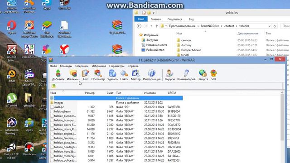This screenshot has width=290, height=163.
Task: Click the Вирусы (Virus scan) icon
Action: (169, 75)
